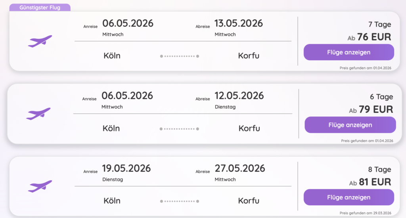Click the departure date 12.05.2026
This screenshot has width=406, height=218.
(x=239, y=96)
